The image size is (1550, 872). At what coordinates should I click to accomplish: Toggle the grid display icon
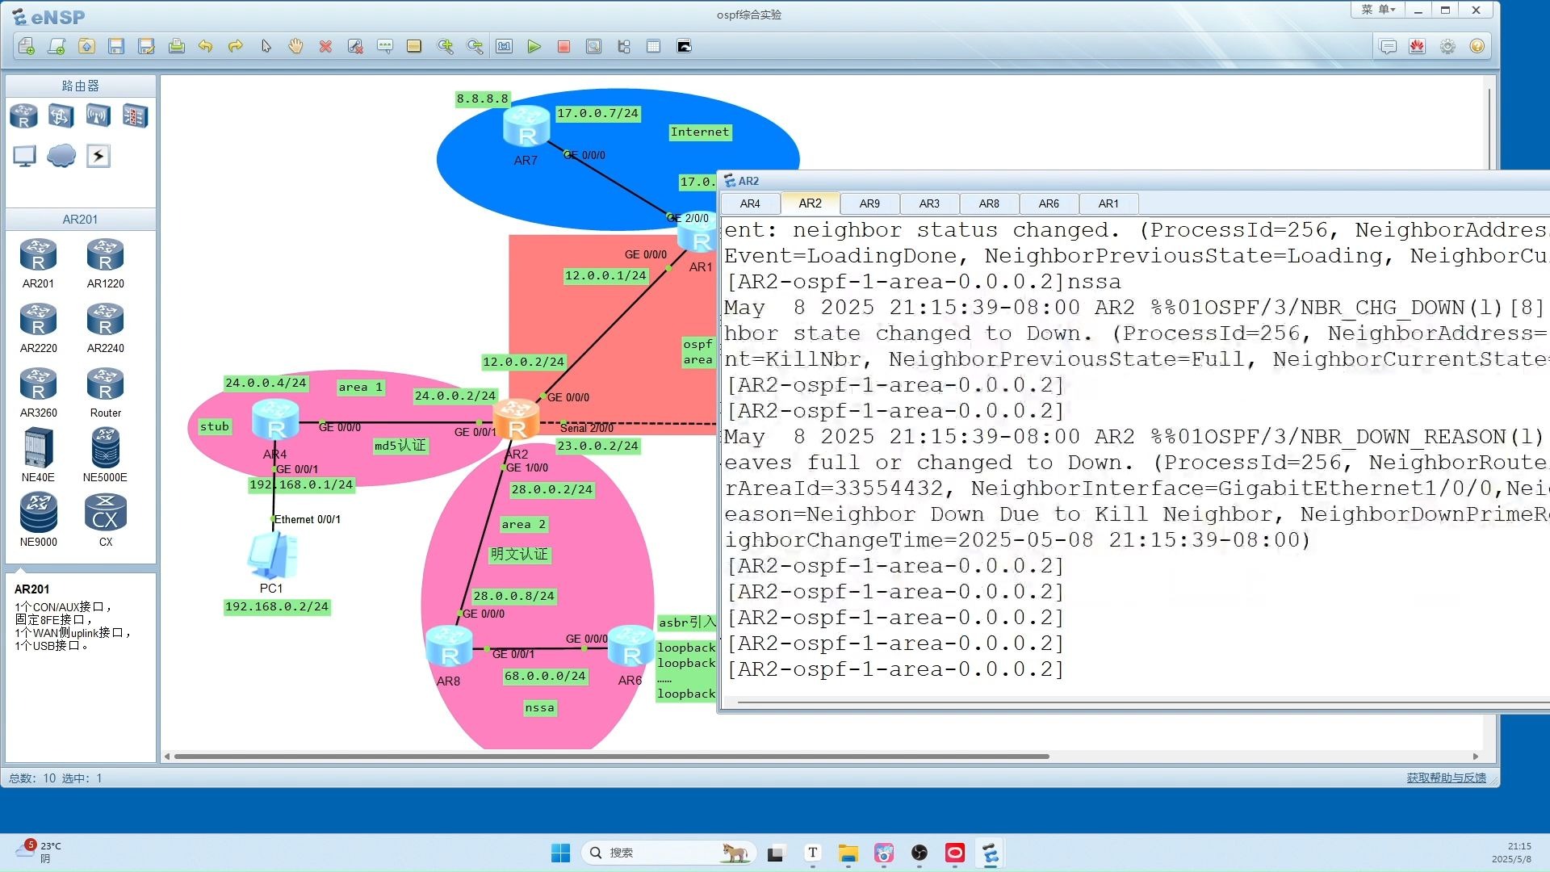tap(654, 47)
